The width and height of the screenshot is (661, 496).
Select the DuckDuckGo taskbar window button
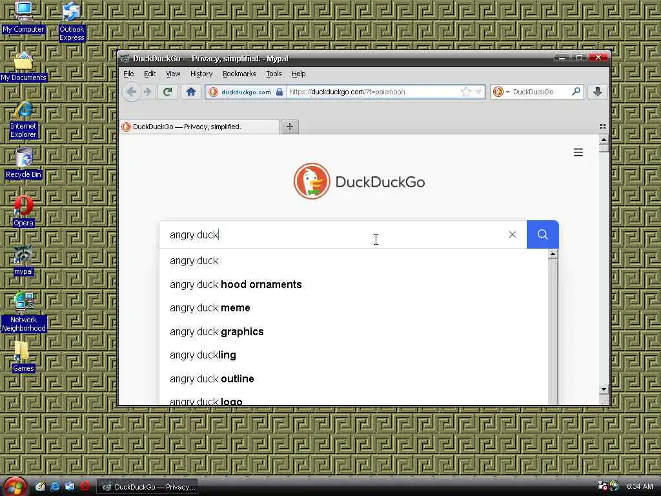coord(148,487)
